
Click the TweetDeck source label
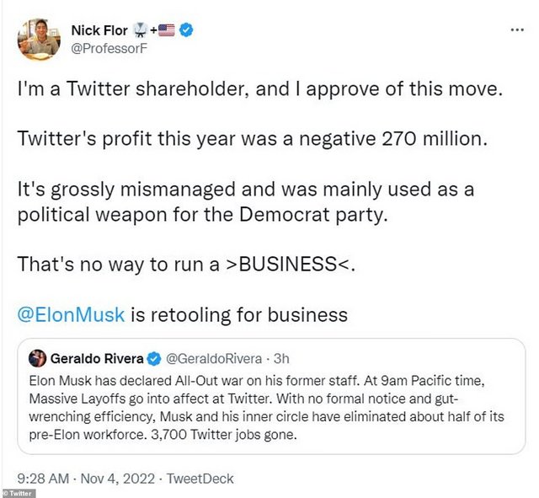click(x=200, y=479)
